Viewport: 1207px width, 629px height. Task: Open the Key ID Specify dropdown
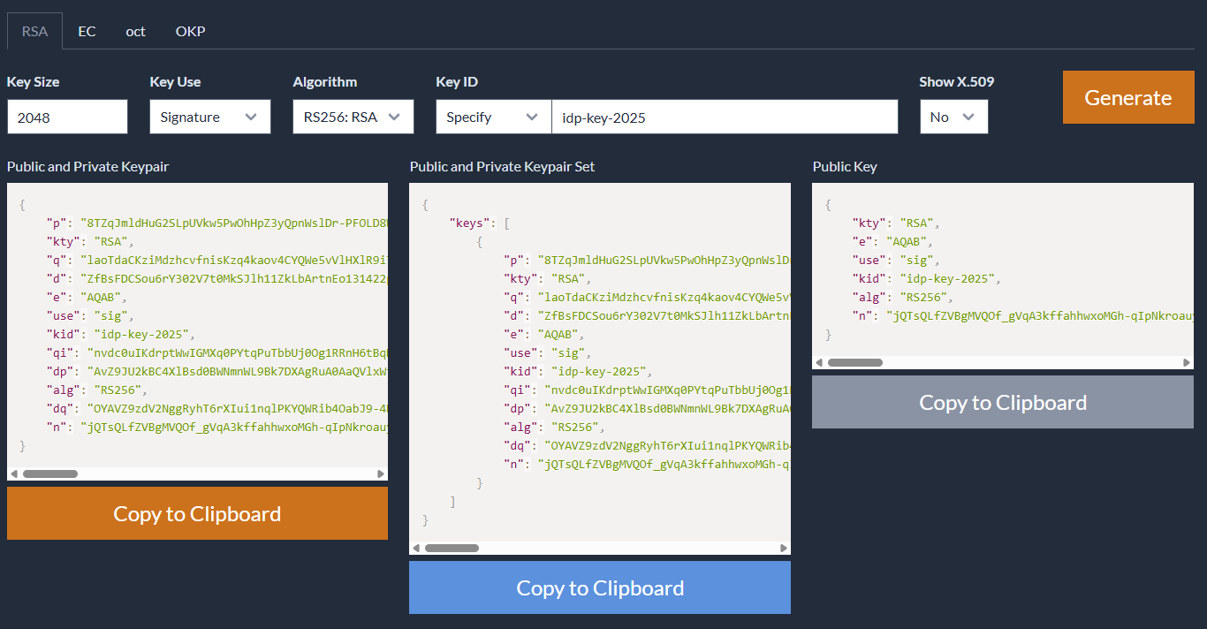(x=493, y=117)
